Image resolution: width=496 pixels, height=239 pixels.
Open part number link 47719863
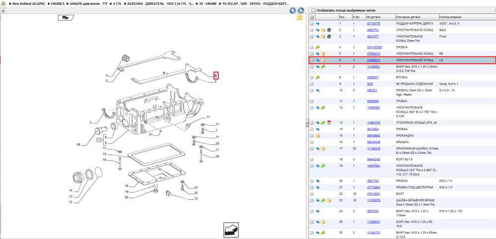pos(373,187)
